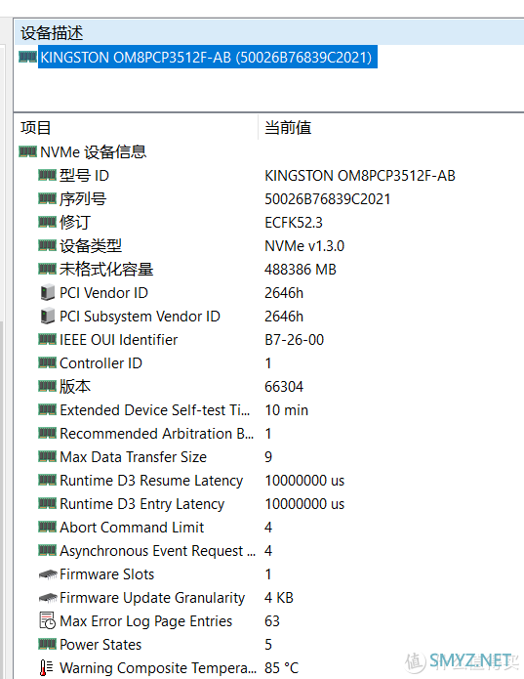The height and width of the screenshot is (679, 524).
Task: Select the KINGSTON OM8PCP3512F-AB model value
Action: tap(360, 176)
